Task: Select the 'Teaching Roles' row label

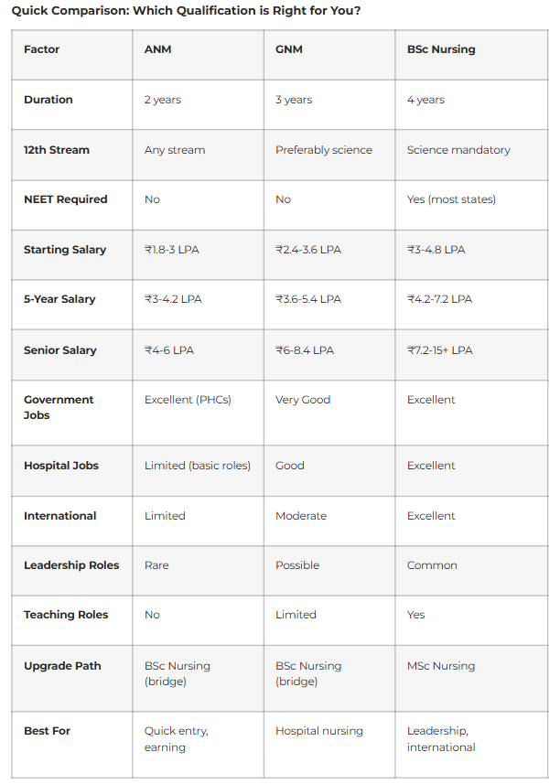Action: 66,615
